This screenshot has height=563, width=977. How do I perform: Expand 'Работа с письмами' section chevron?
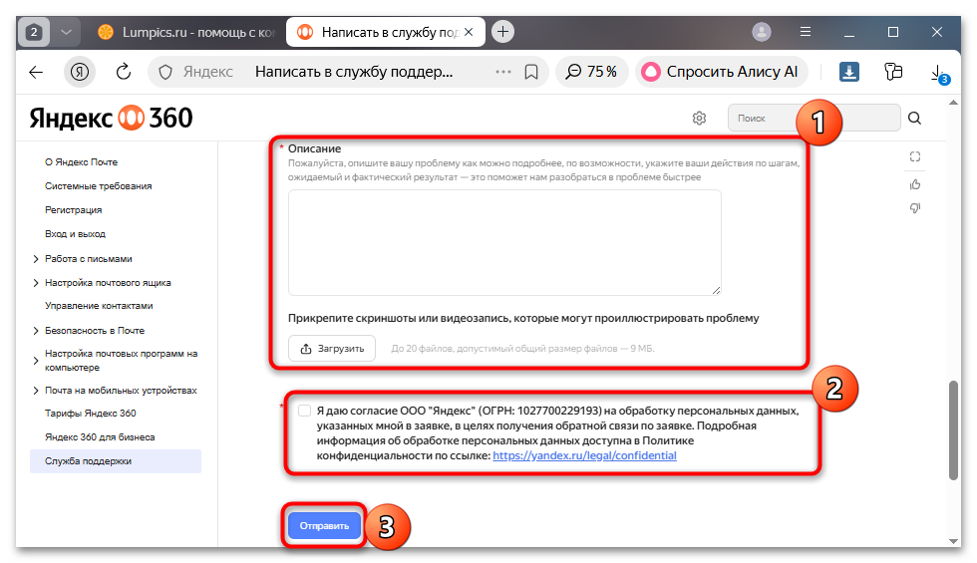(36, 258)
